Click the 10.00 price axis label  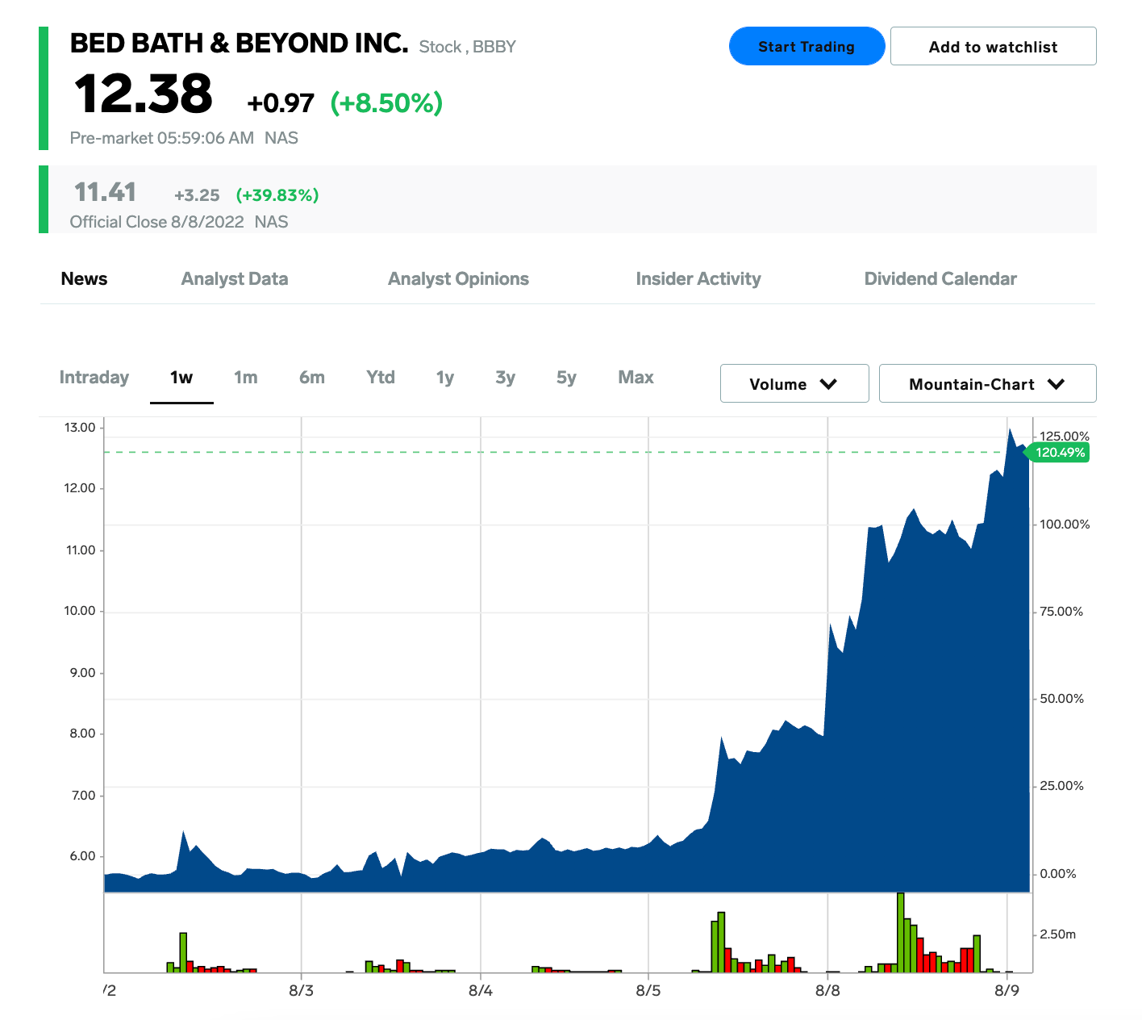coord(80,611)
